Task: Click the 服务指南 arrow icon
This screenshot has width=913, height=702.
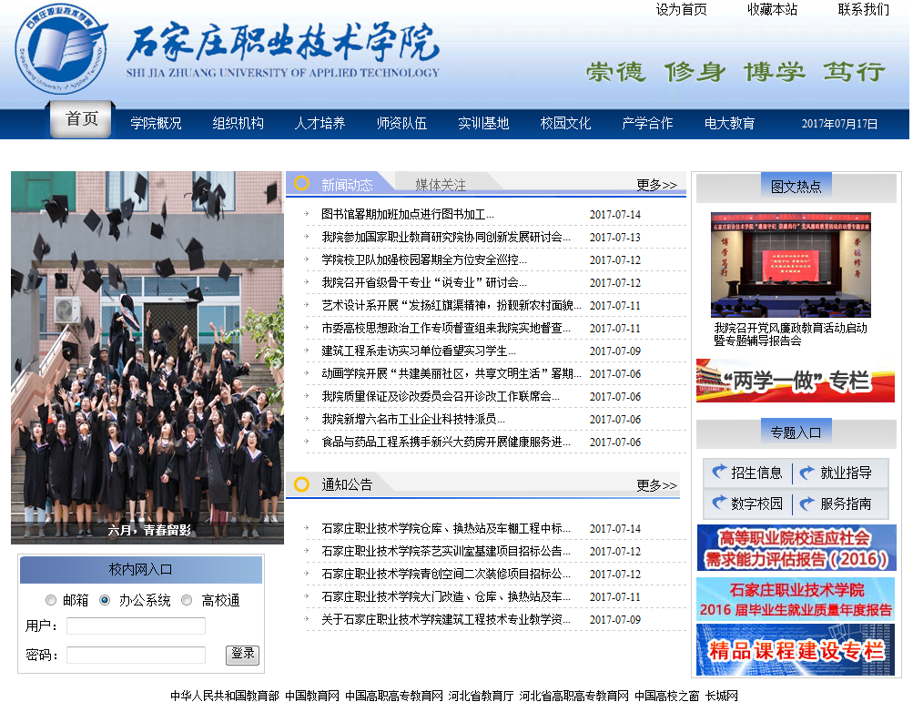Action: point(807,503)
